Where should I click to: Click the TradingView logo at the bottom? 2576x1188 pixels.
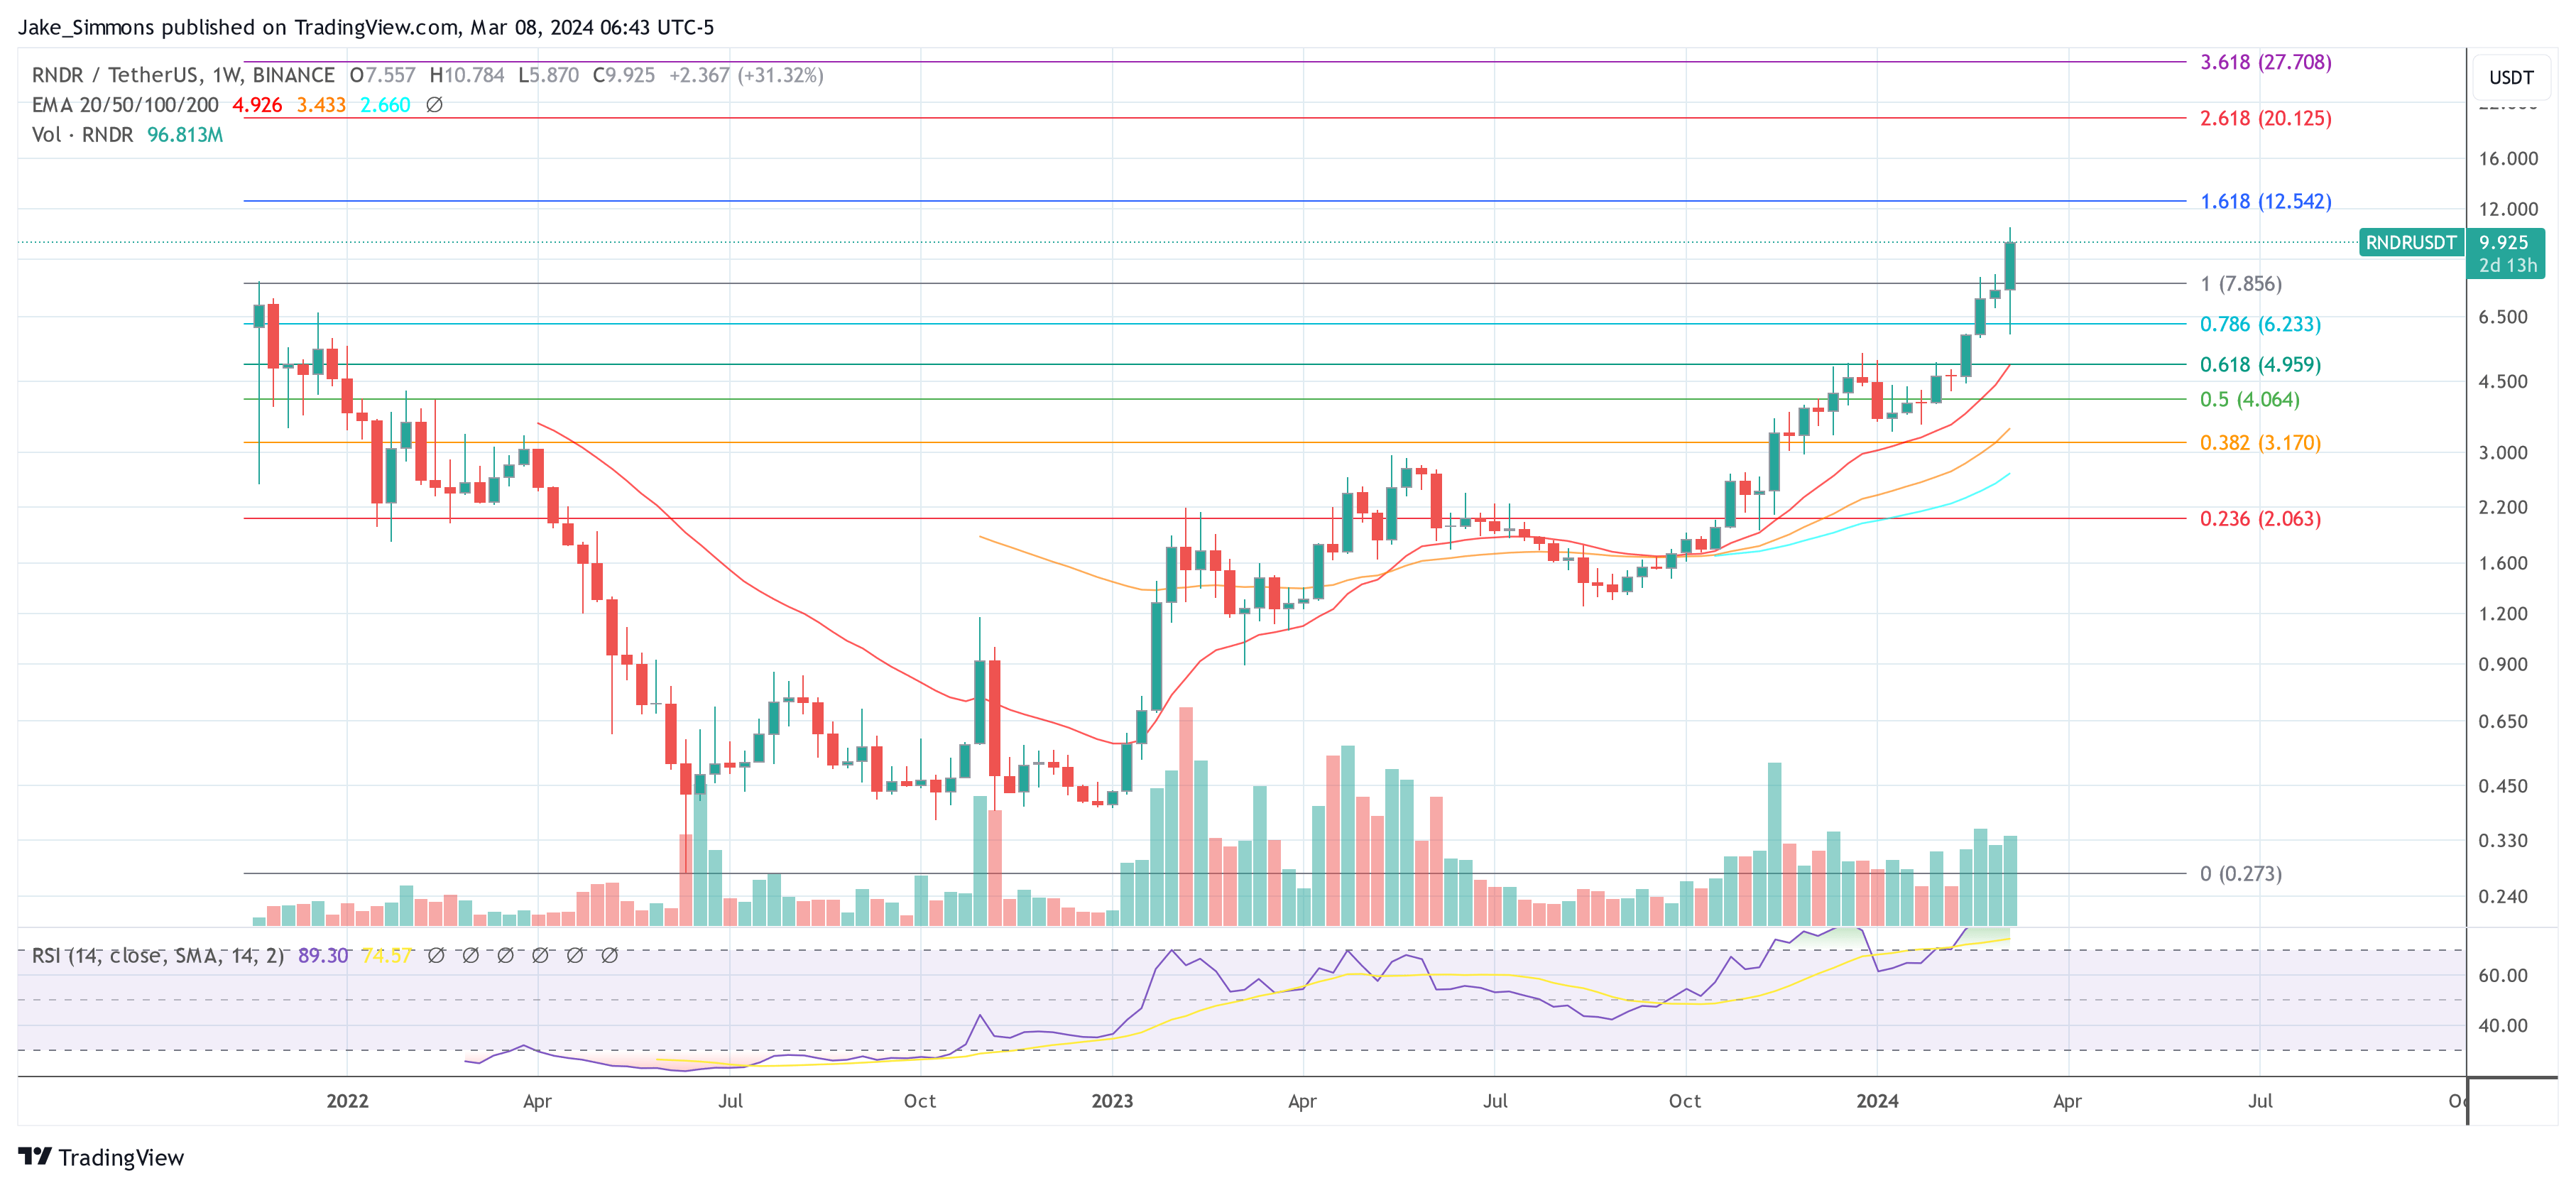pyautogui.click(x=101, y=1157)
